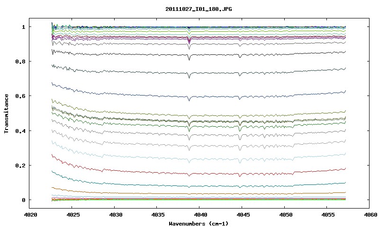Click the y-axis tick label 0.4

pos(20,131)
